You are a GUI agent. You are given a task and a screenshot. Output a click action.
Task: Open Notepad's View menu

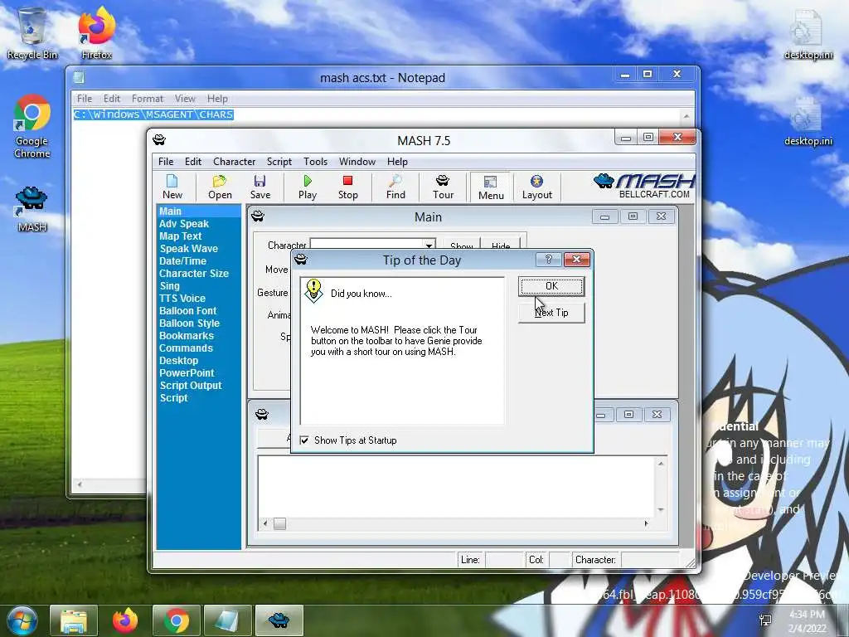click(x=185, y=99)
